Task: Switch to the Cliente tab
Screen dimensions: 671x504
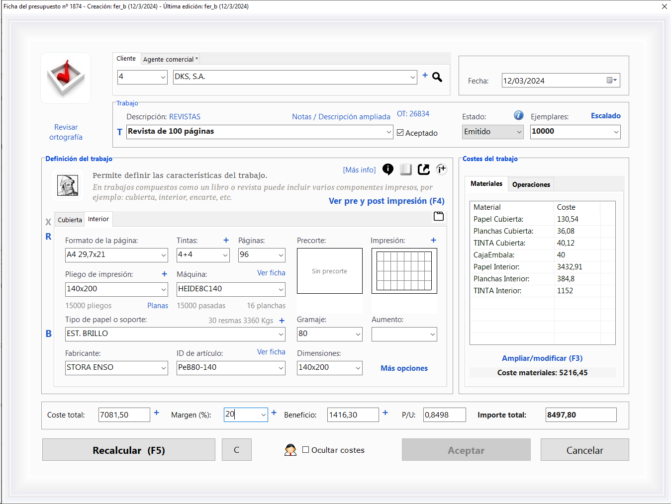Action: click(x=126, y=59)
